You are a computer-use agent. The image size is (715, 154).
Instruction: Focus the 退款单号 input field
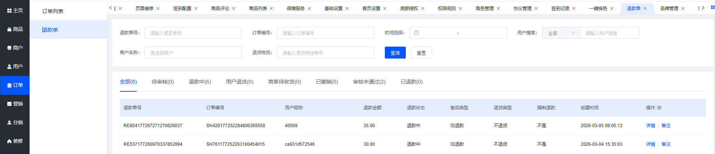pos(193,33)
